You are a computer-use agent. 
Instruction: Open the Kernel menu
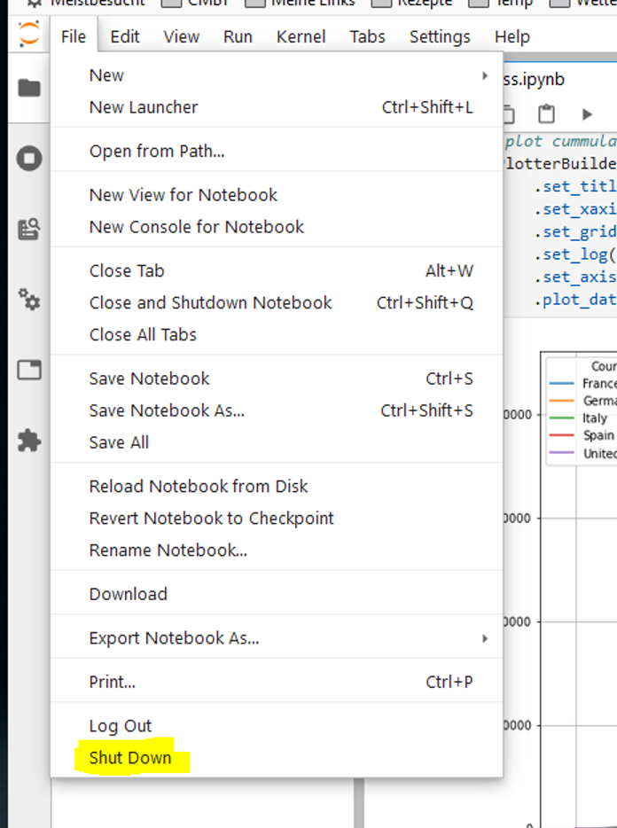tap(301, 37)
